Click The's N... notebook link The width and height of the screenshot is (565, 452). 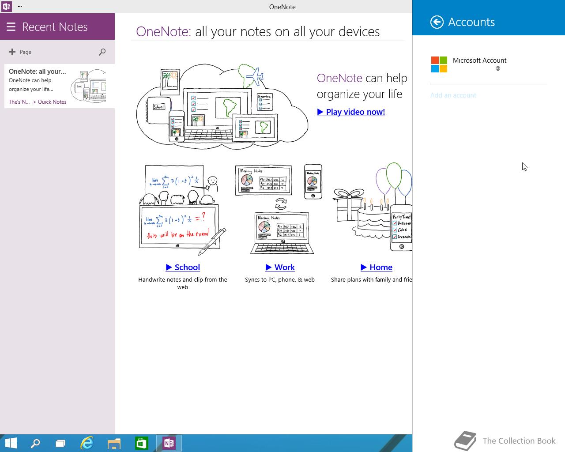click(19, 102)
